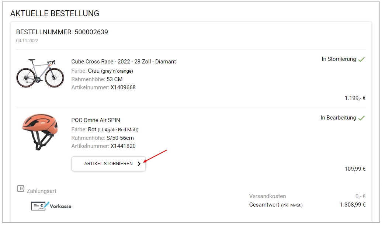Click the In Bearbeitung status text
The height and width of the screenshot is (225, 382).
coord(338,118)
